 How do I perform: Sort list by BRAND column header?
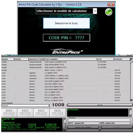click(7, 59)
